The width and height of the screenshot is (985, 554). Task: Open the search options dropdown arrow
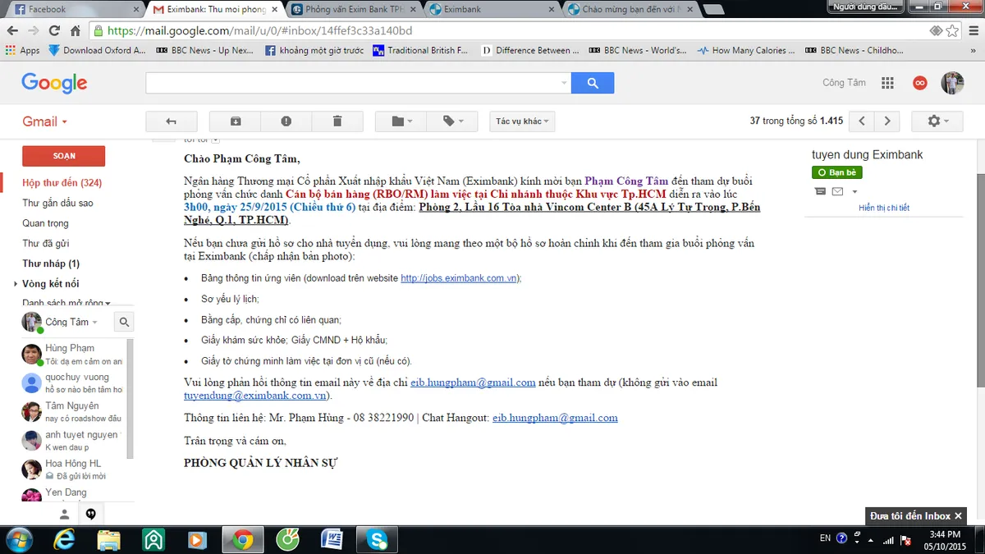564,83
